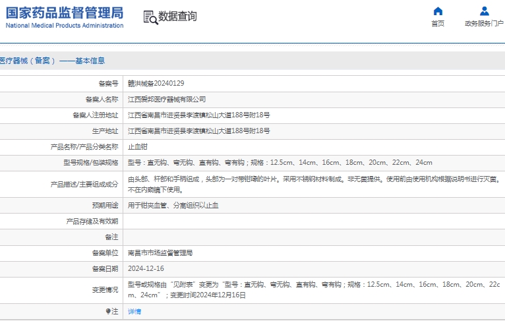505x325 pixels.
Task: Select company name 江西爱邦医疗器械有限公司
Action: coord(167,99)
